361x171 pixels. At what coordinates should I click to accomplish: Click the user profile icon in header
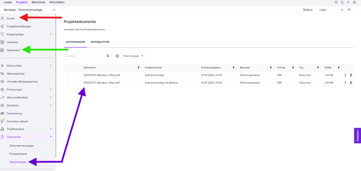click(348, 2)
